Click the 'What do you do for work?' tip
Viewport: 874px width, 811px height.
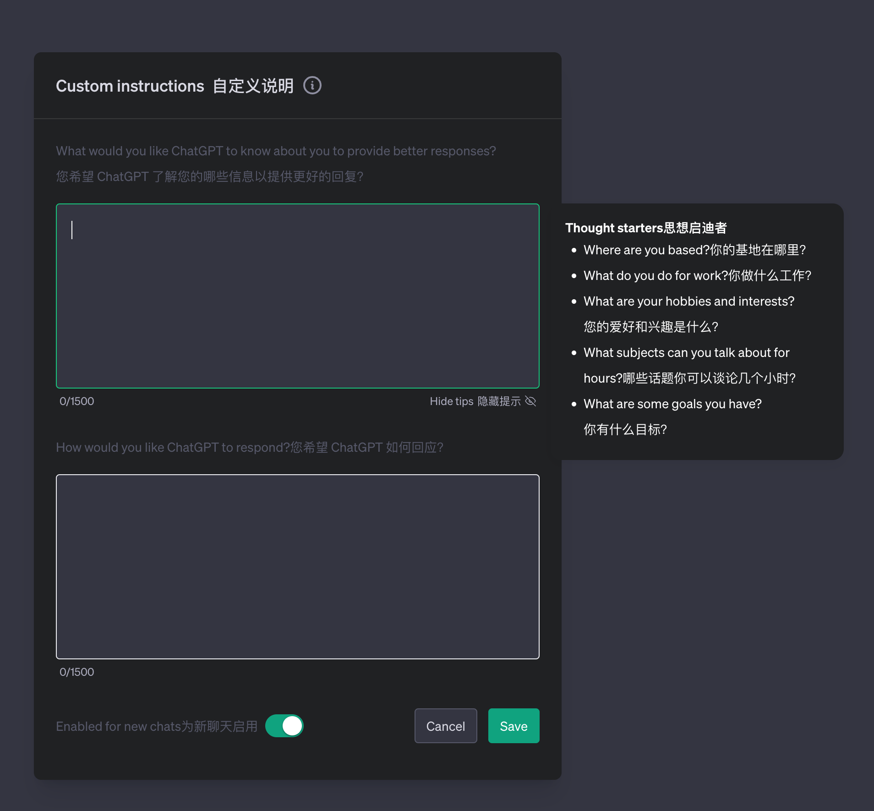point(697,276)
